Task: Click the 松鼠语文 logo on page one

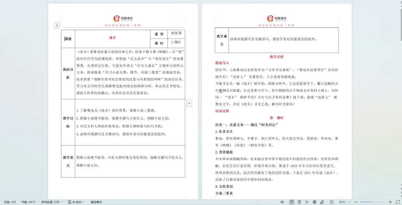Action: [x=123, y=19]
